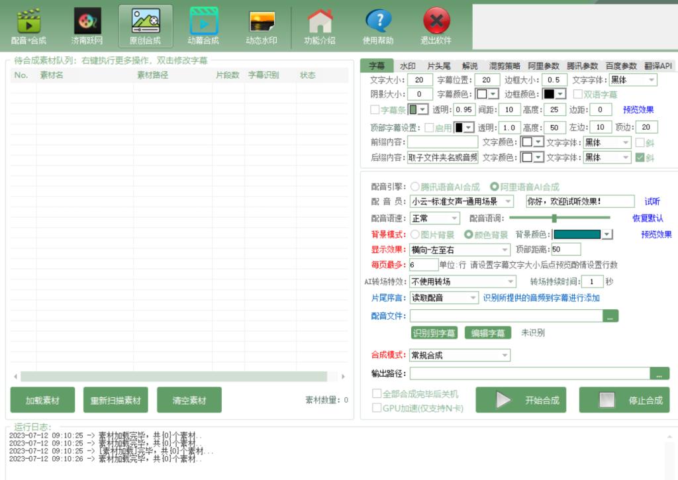Expand the 配音员 voice dropdown
Viewport: 678px width, 480px height.
508,201
